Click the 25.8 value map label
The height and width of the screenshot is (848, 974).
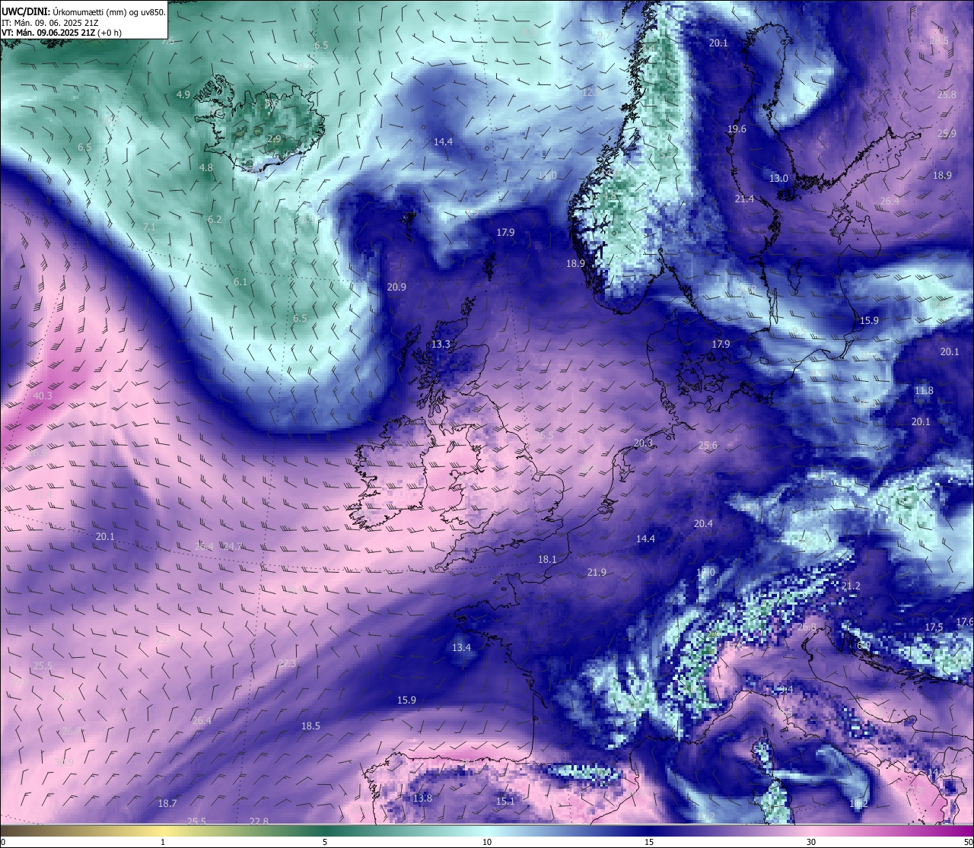coord(947,95)
